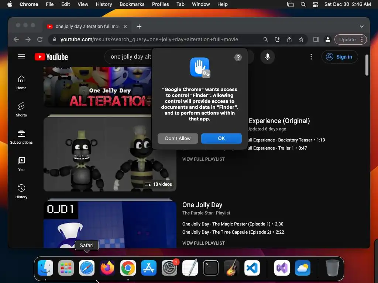Image resolution: width=378 pixels, height=283 pixels.
Task: Open the App Store from the Dock
Action: click(149, 268)
